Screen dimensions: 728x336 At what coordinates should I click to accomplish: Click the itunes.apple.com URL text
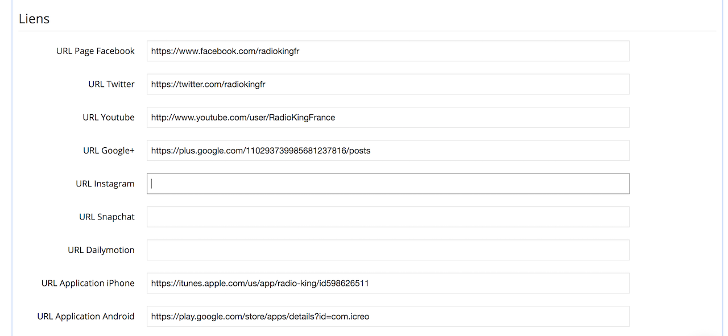click(260, 283)
